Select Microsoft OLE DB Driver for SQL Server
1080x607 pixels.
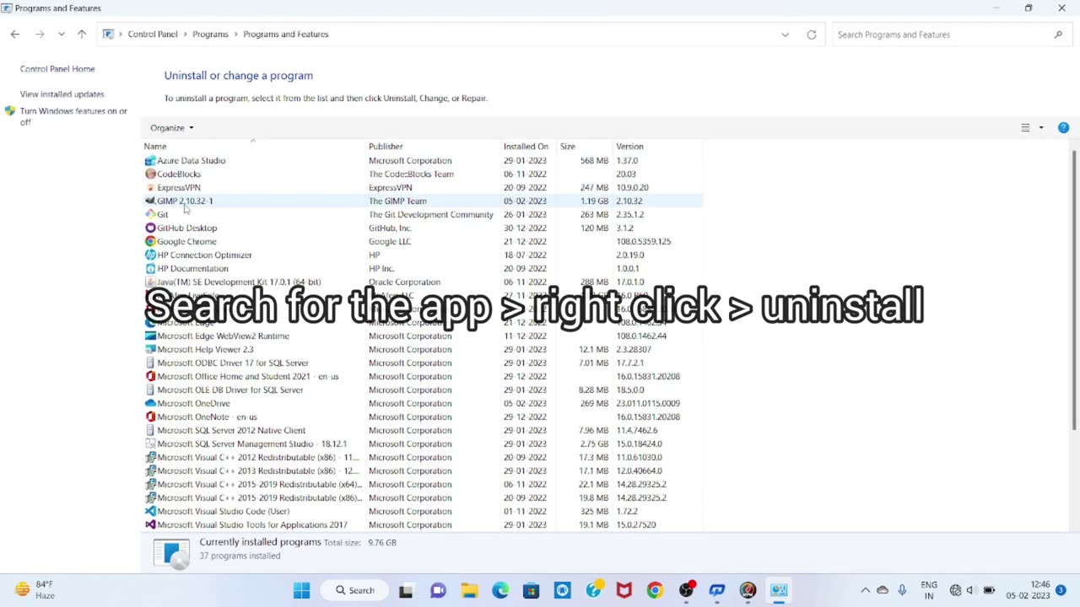422,389
